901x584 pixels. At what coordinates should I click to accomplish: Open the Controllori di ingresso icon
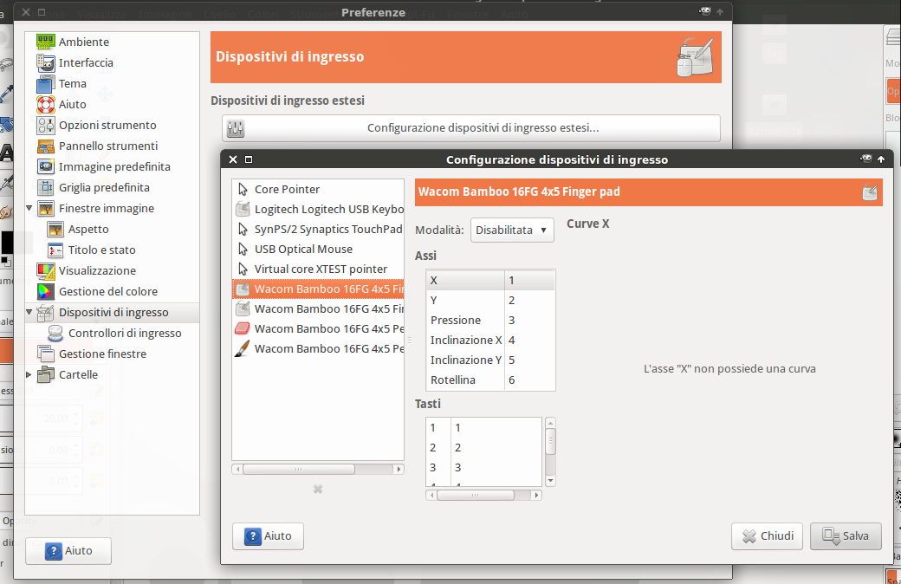(55, 334)
